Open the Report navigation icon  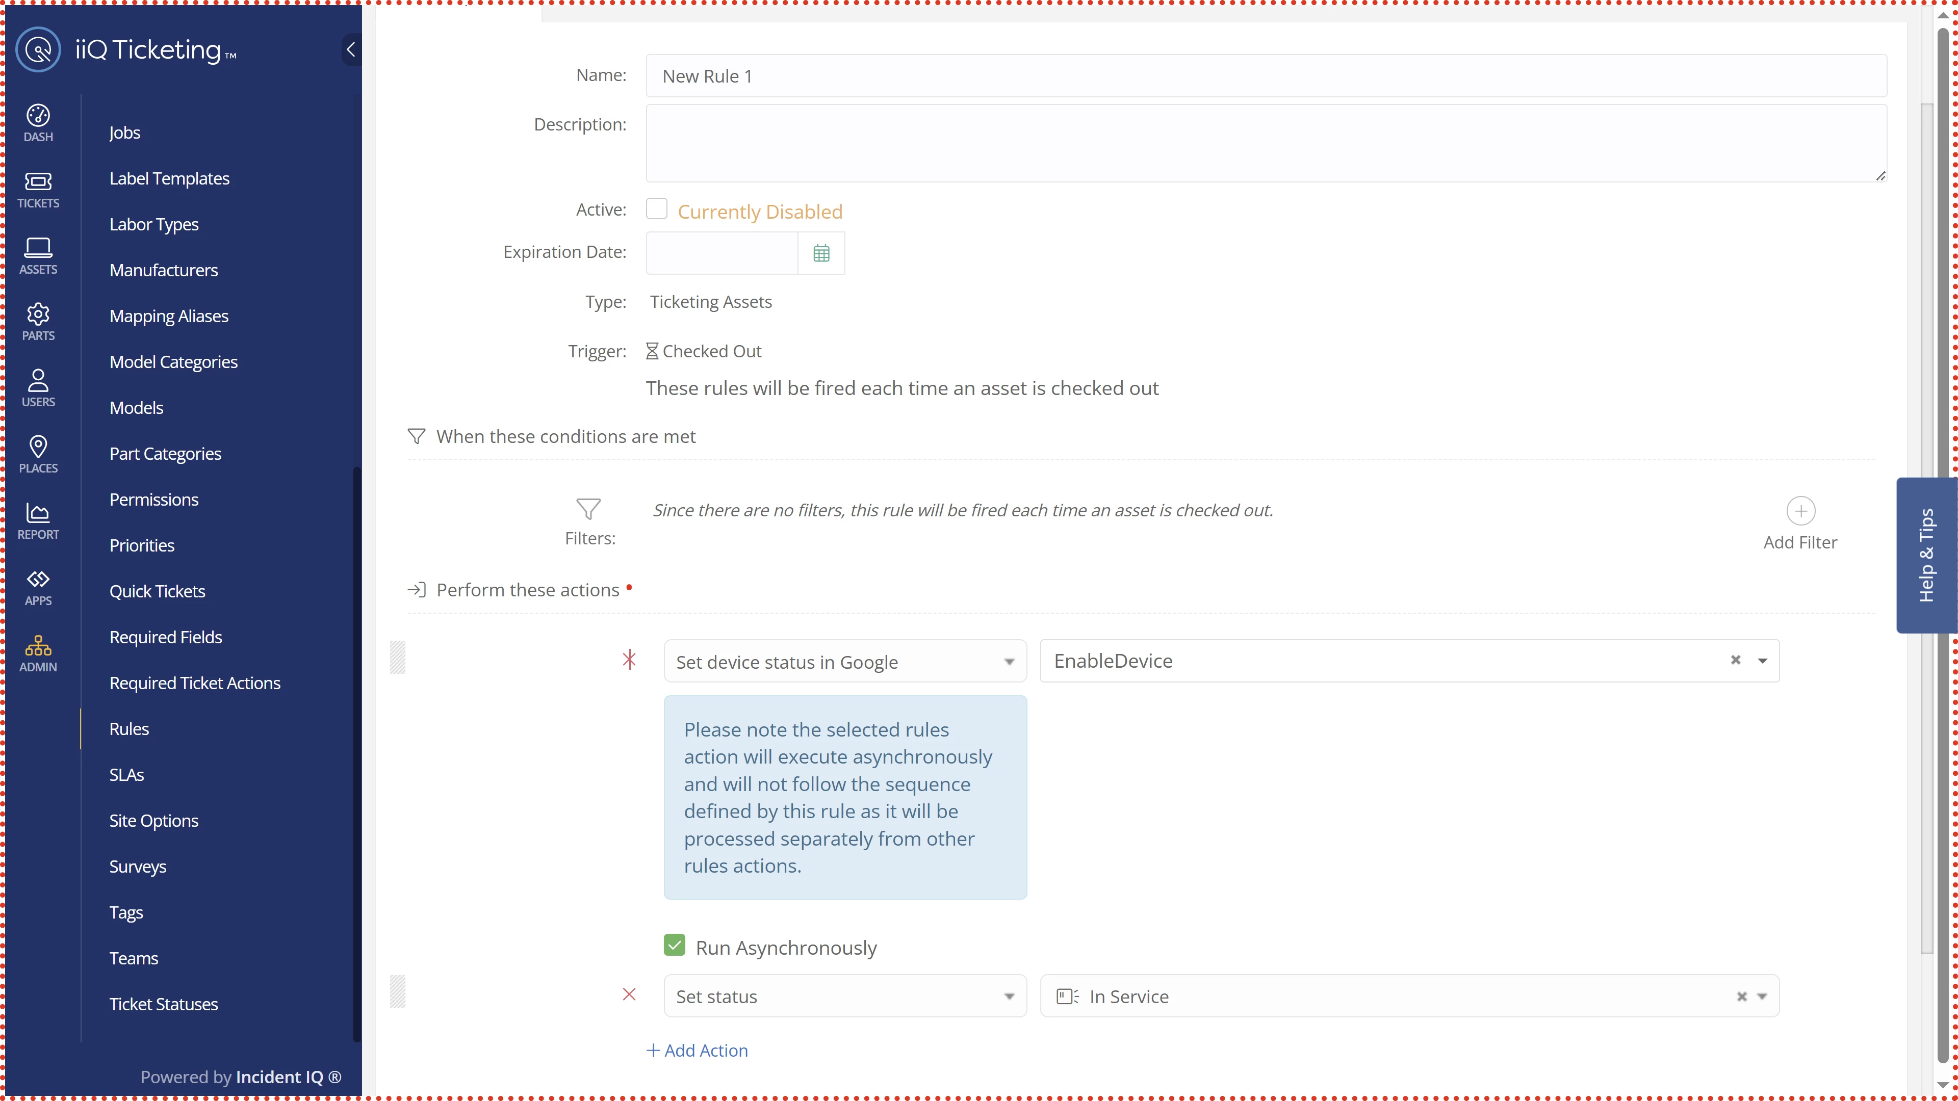pos(38,521)
